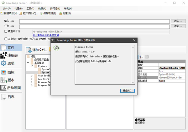The height and width of the screenshot is (132, 188).
Task: Click the OK (确定) button in about dialog
Action: tap(127, 91)
